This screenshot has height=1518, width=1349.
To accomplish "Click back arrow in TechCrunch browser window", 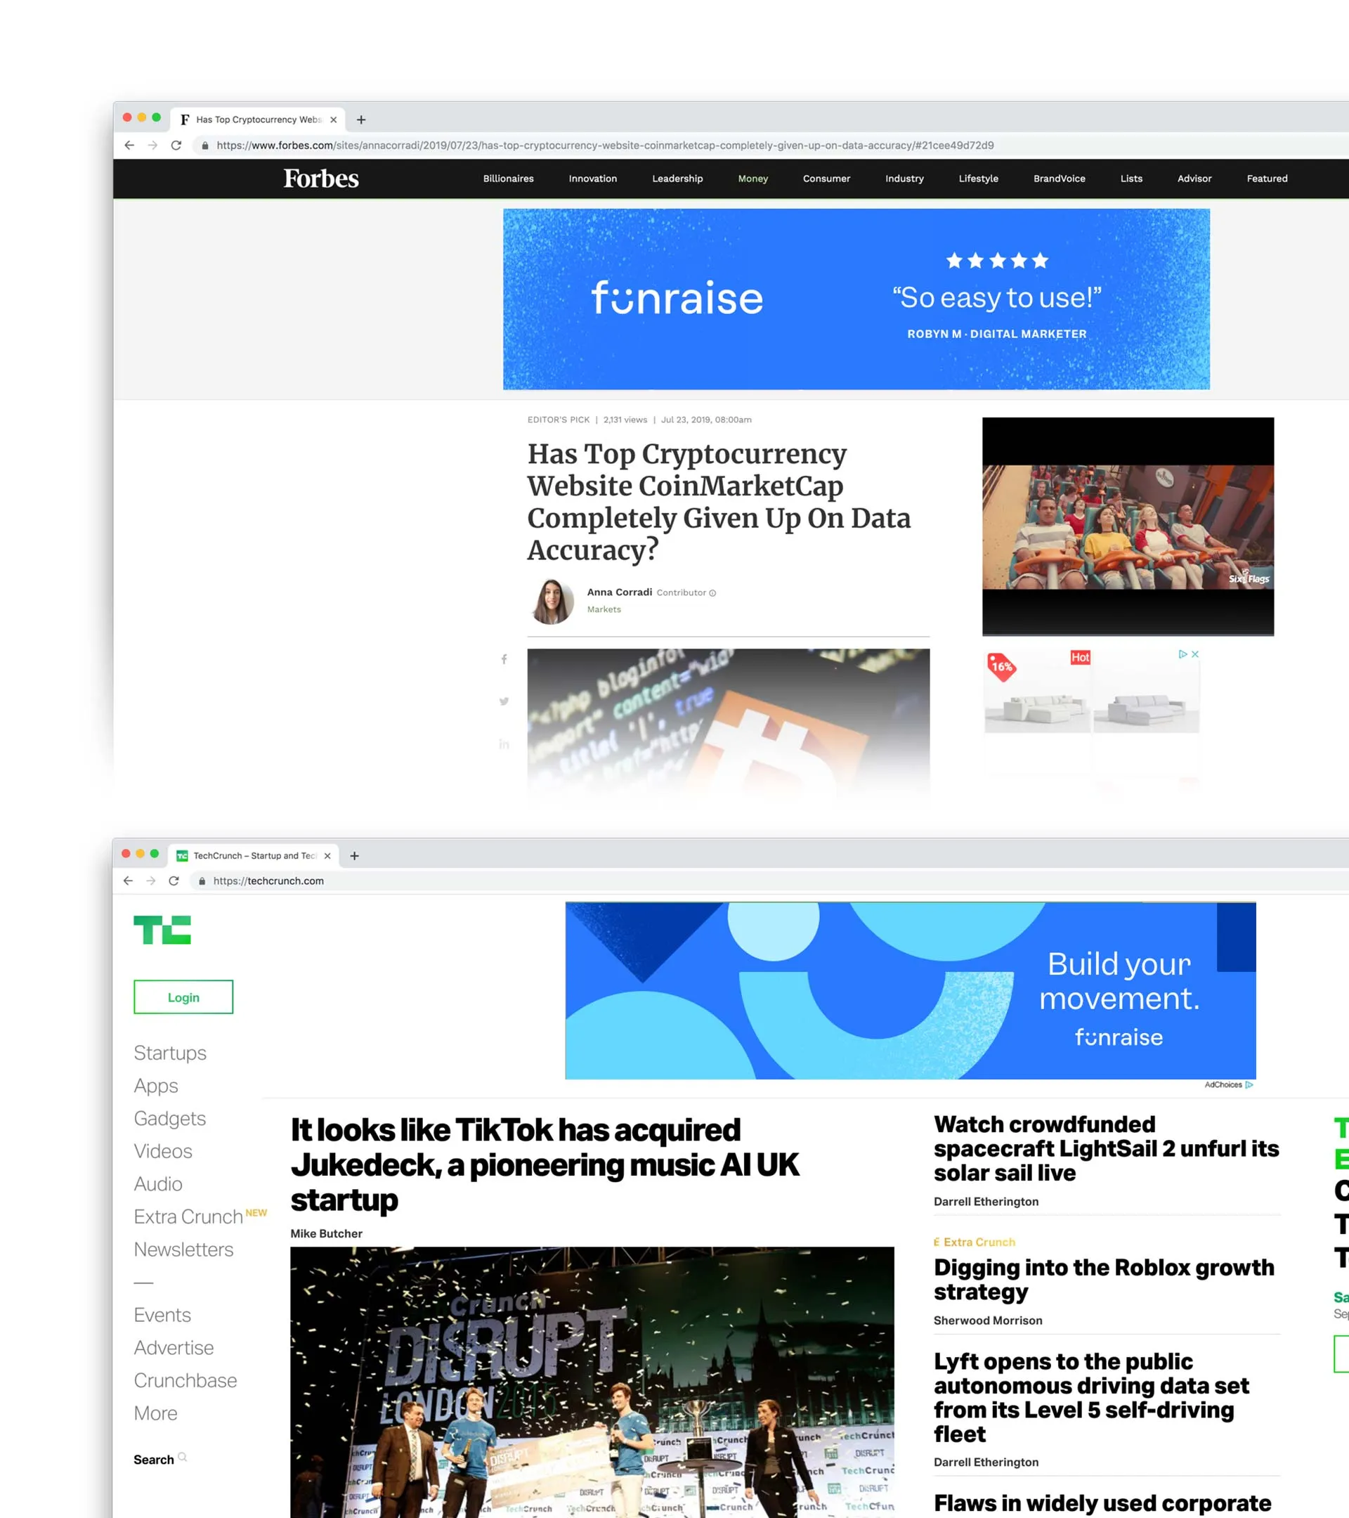I will click(128, 881).
